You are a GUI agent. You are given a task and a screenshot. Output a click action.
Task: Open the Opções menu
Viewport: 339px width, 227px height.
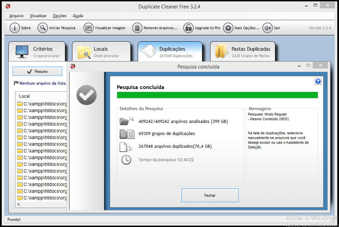pos(60,16)
